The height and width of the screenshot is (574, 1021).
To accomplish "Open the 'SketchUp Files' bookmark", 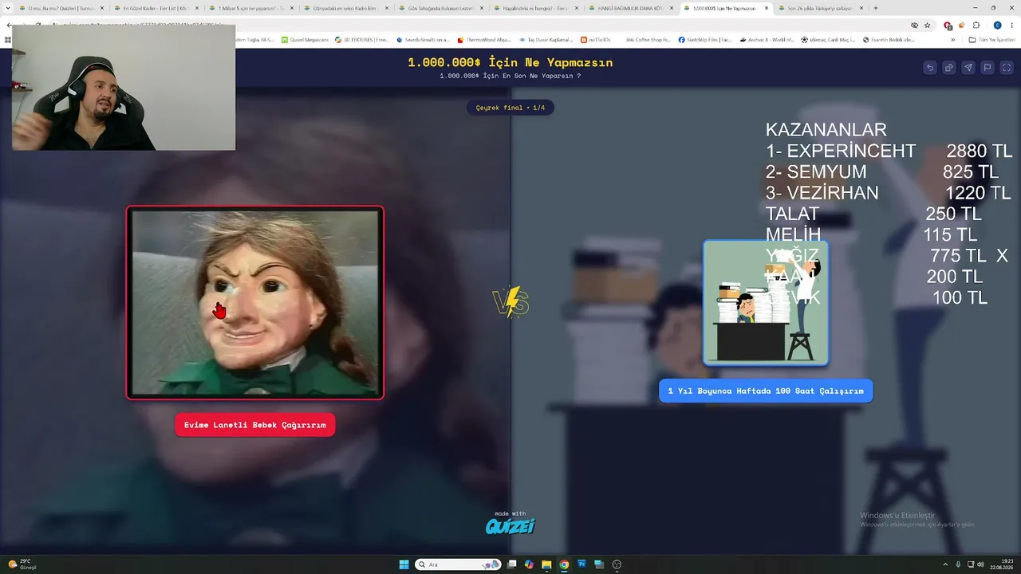I will pos(705,39).
